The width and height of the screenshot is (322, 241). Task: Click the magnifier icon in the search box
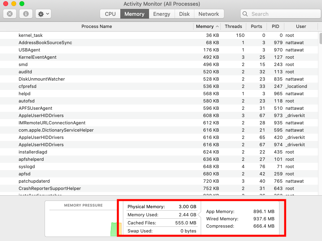[x=245, y=14]
